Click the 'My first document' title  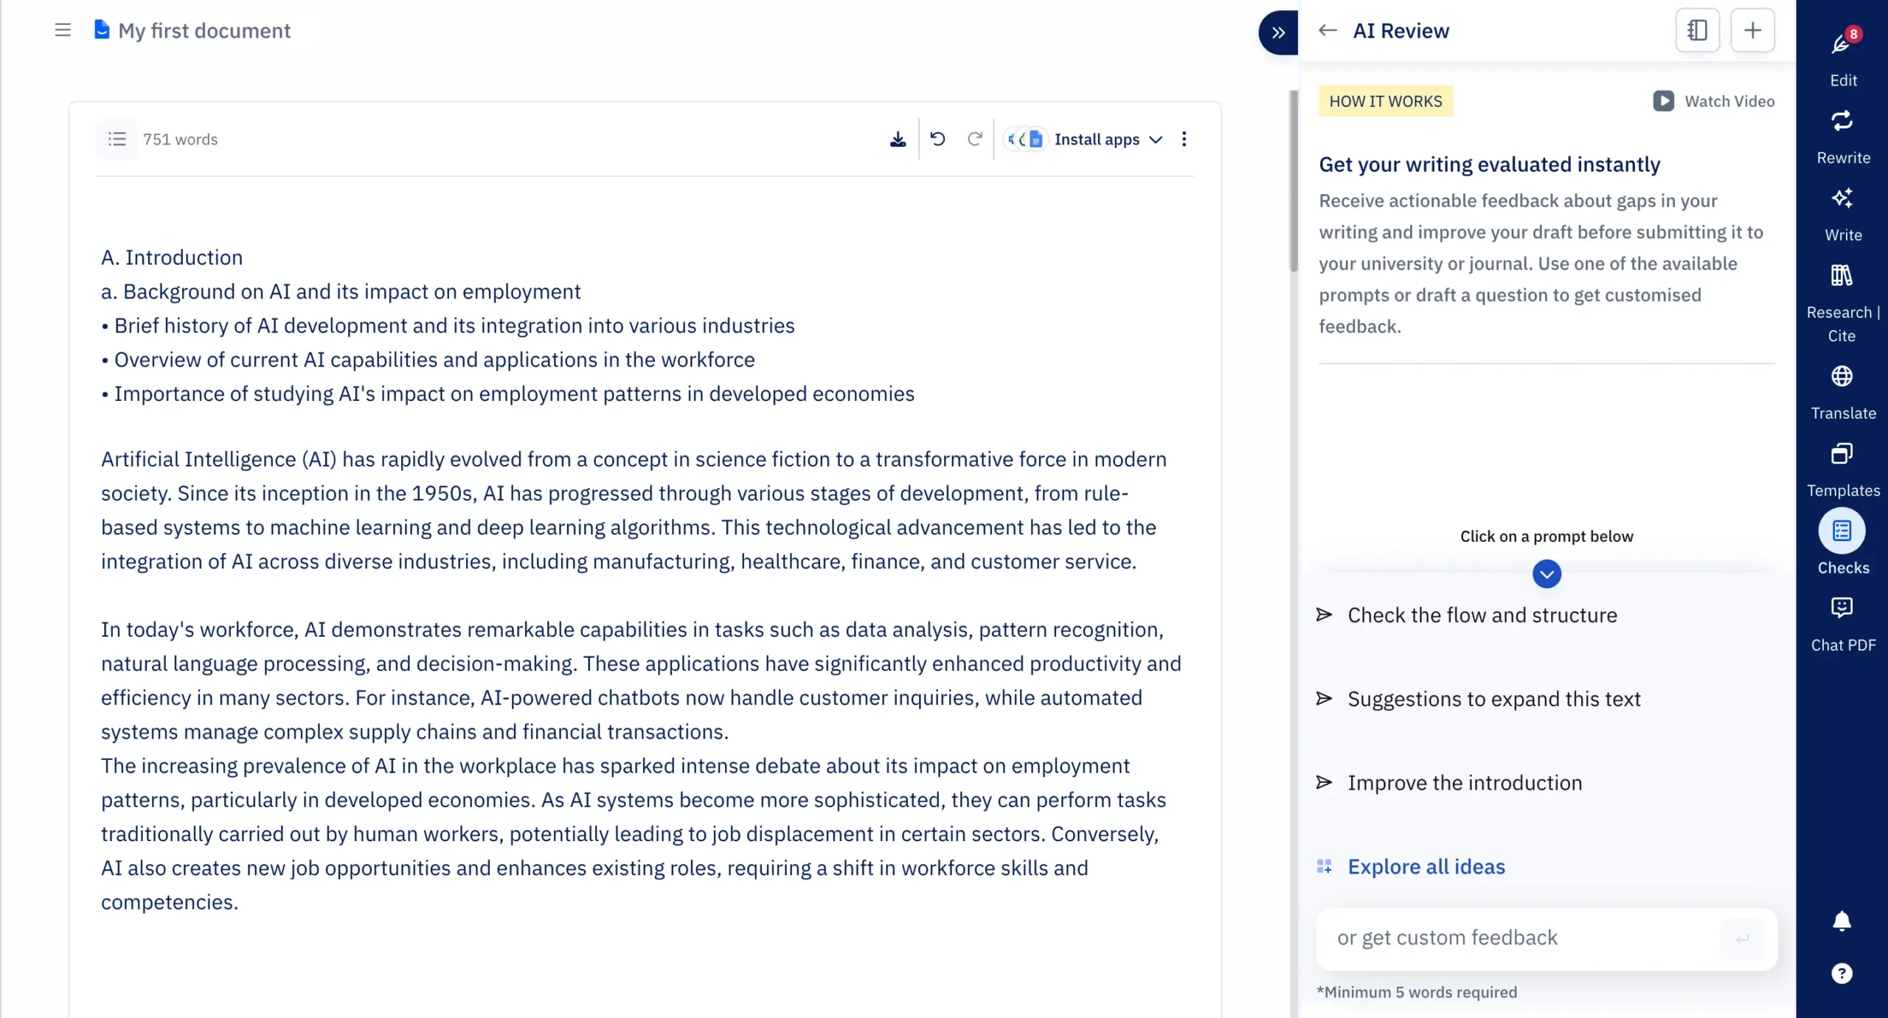point(204,30)
